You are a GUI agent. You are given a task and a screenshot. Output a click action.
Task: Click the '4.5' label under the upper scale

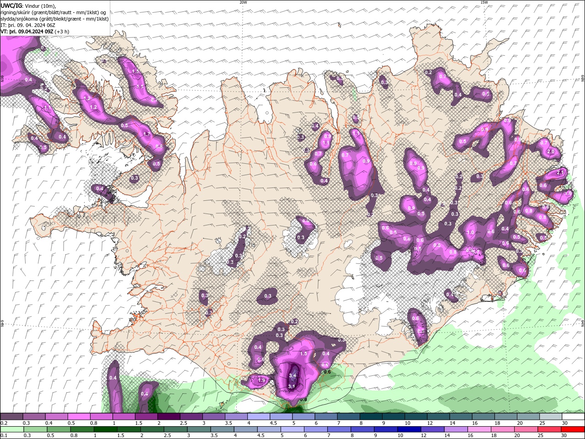pos(273,423)
